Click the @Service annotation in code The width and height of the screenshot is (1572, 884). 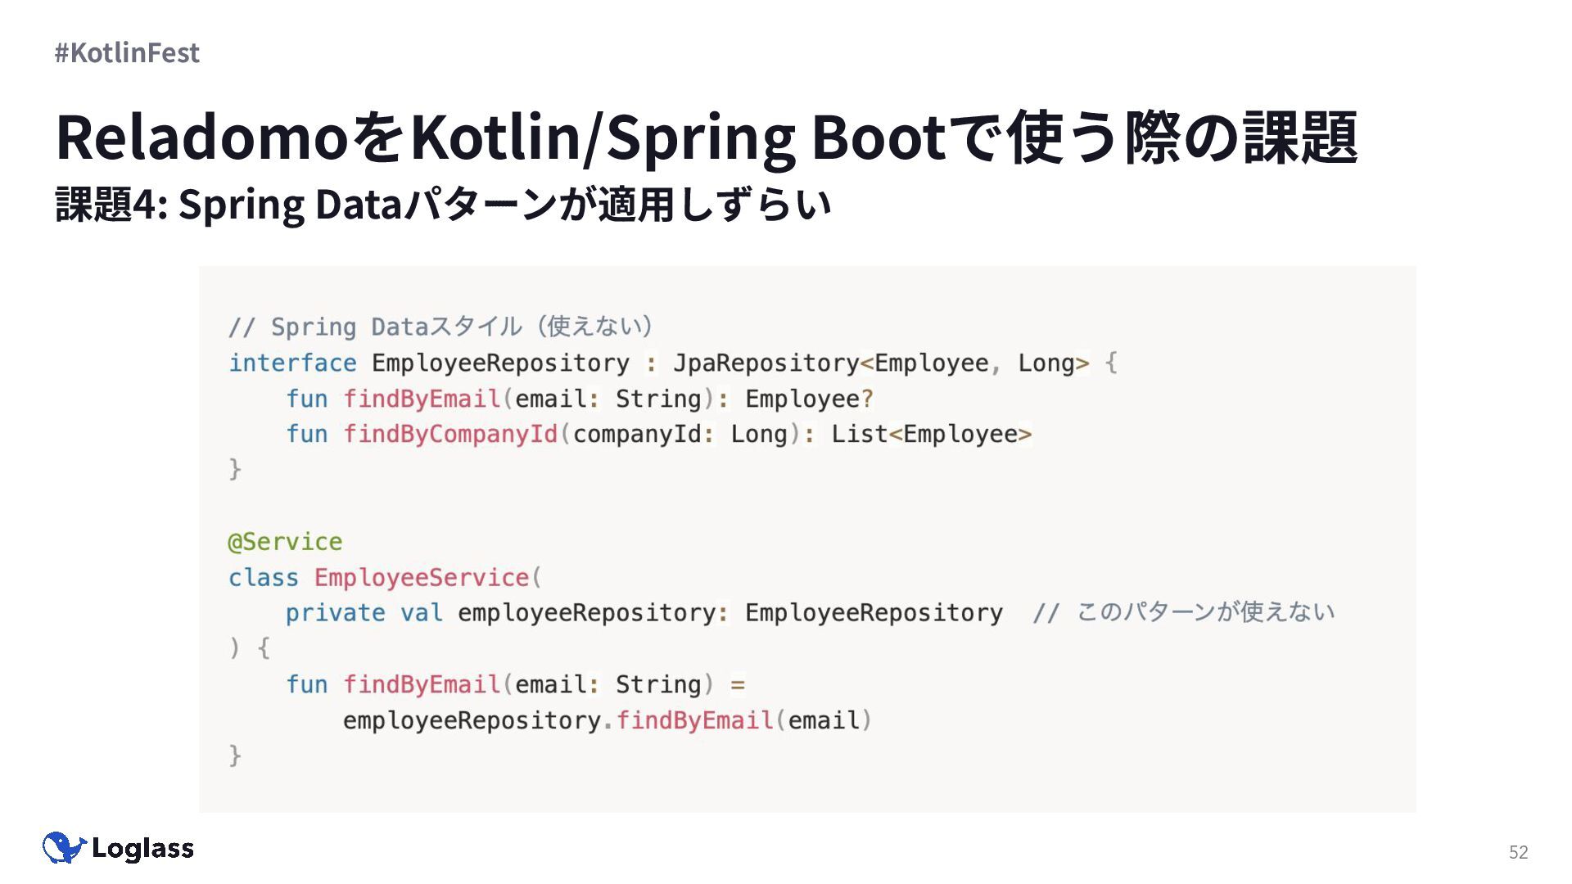(285, 542)
